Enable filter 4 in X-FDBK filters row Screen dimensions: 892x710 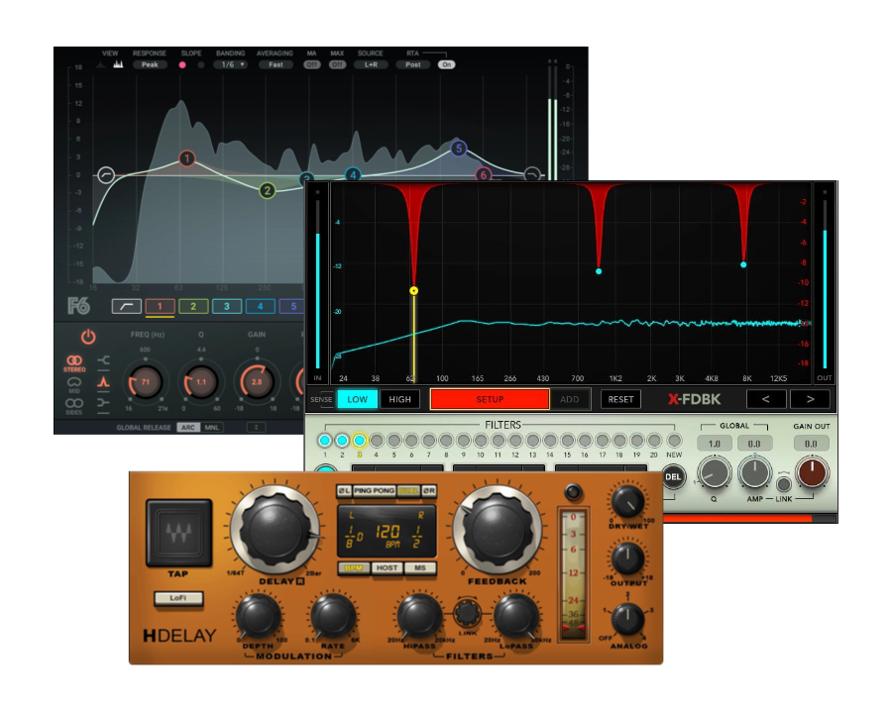[x=377, y=440]
